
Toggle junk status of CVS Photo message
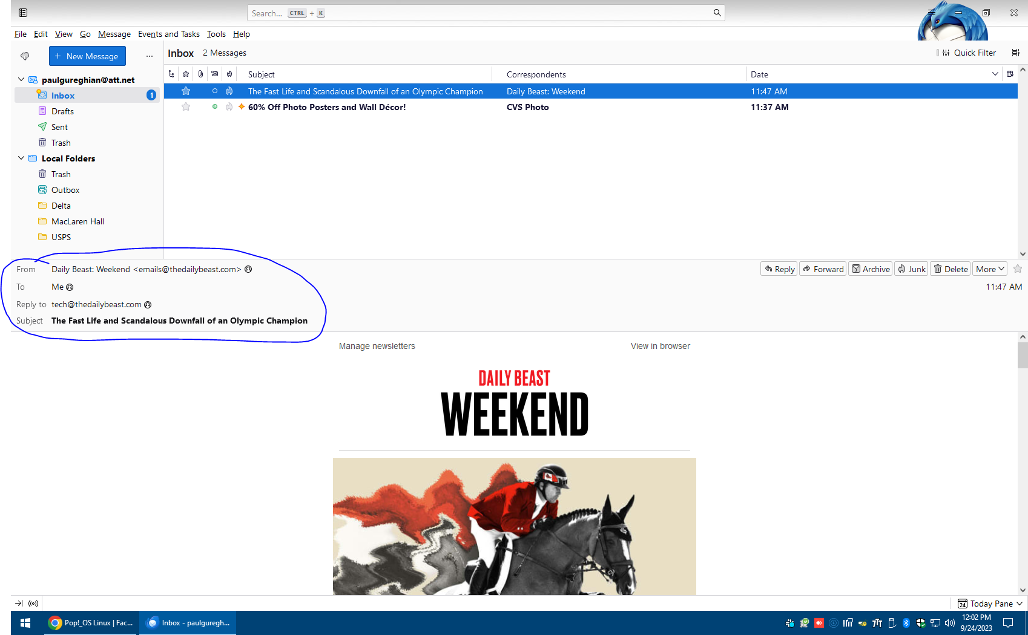pos(229,107)
